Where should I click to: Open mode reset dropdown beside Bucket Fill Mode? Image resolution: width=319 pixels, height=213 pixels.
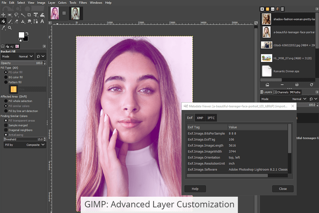pyautogui.click(x=41, y=57)
